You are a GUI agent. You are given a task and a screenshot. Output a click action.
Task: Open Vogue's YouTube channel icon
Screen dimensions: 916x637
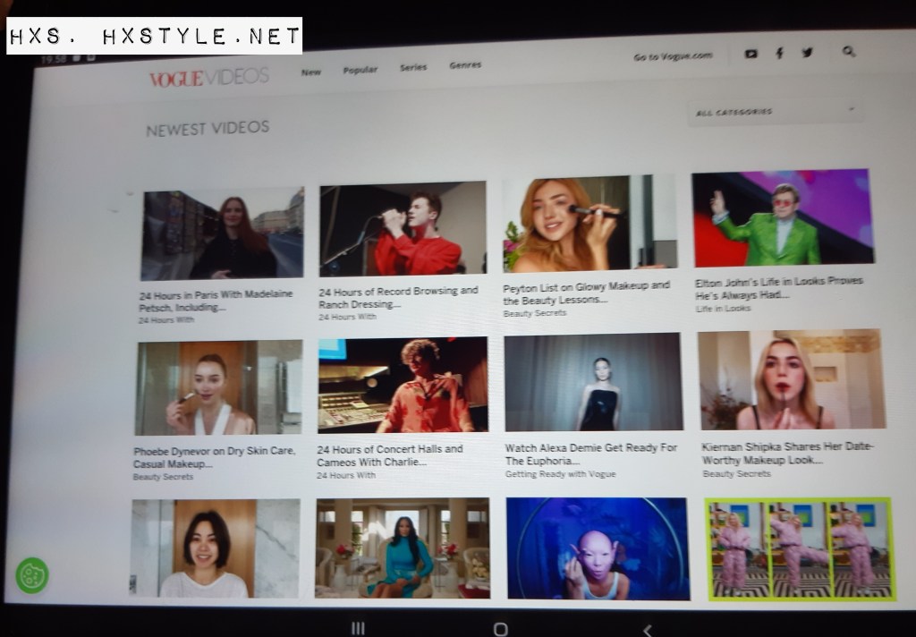click(751, 54)
